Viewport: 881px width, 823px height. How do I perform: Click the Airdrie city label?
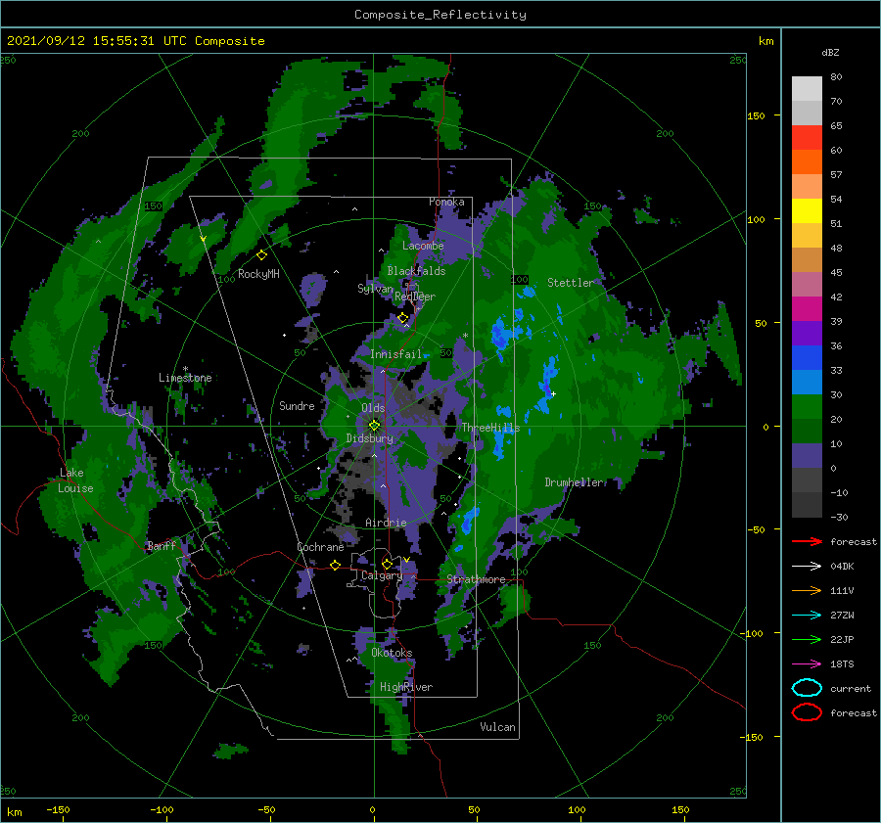386,523
